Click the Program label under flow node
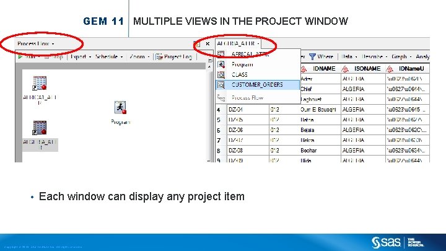Image resolution: width=446 pixels, height=251 pixels. [120, 122]
